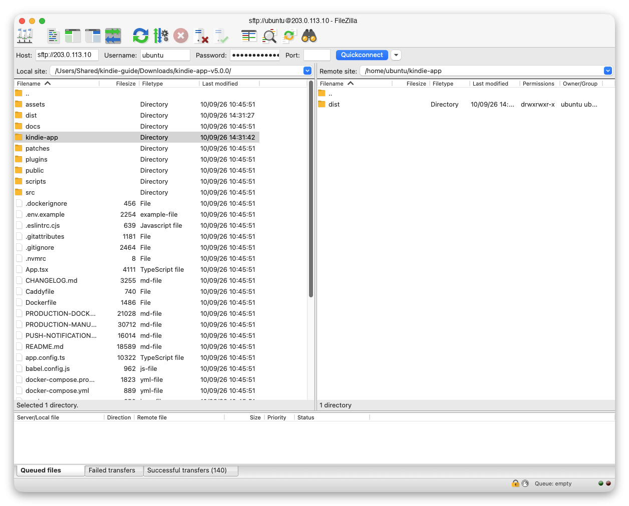Open the Site Manager toolbar icon

click(25, 36)
